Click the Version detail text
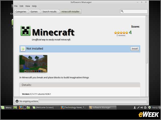The width and height of the screenshot is (161, 120). (x=36, y=94)
